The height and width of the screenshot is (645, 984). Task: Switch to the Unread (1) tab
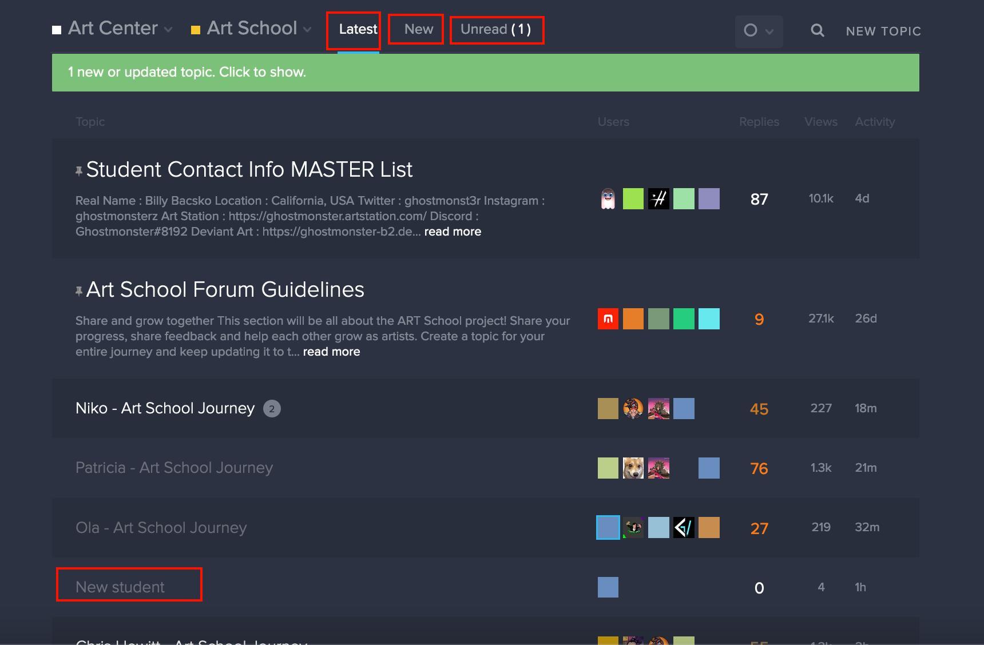[496, 29]
